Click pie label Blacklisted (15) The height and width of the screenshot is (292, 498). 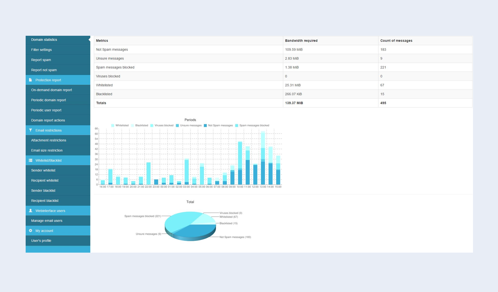tap(229, 223)
